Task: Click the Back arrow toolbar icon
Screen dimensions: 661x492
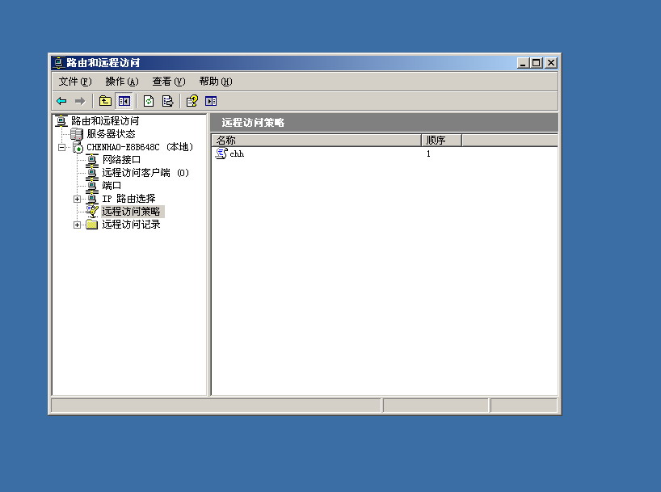Action: (61, 101)
